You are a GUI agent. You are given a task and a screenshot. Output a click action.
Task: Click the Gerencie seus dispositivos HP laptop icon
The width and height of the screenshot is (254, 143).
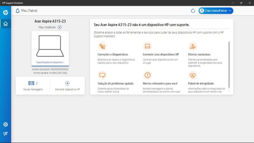[x=147, y=46]
